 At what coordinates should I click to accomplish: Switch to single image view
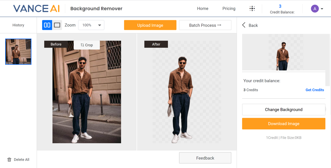coord(57,25)
